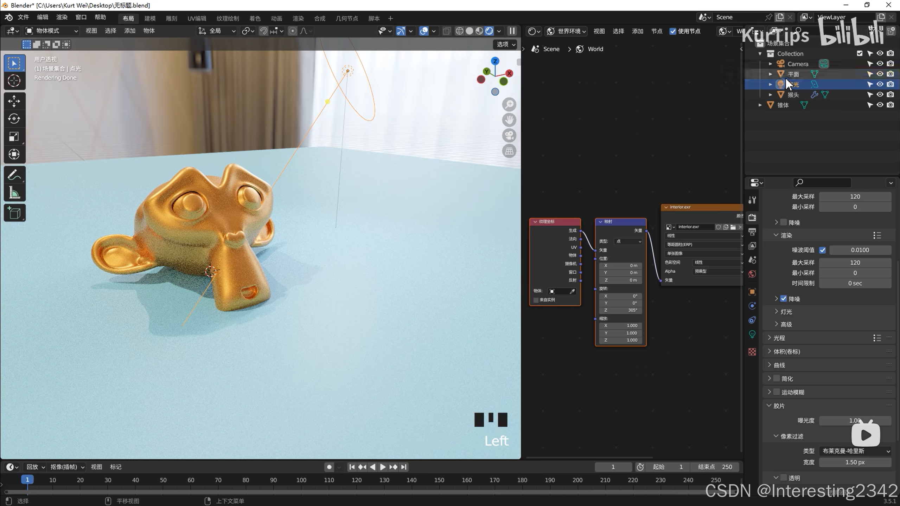Uncheck the 使用节点 checkbox

click(673, 31)
